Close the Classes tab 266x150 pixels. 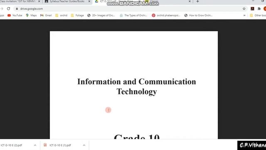(190, 1)
